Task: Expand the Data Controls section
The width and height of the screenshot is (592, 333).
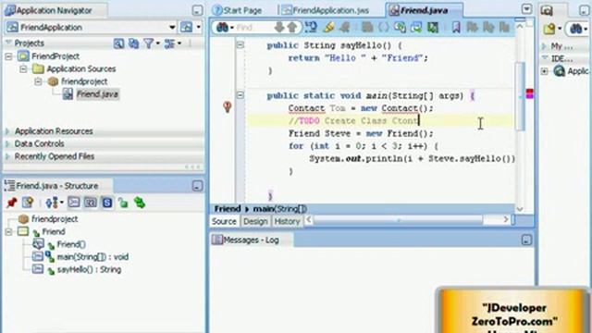Action: (x=7, y=144)
